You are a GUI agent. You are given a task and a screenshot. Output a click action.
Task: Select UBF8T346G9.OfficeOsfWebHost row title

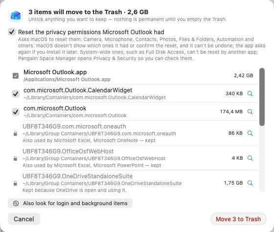coord(68,151)
